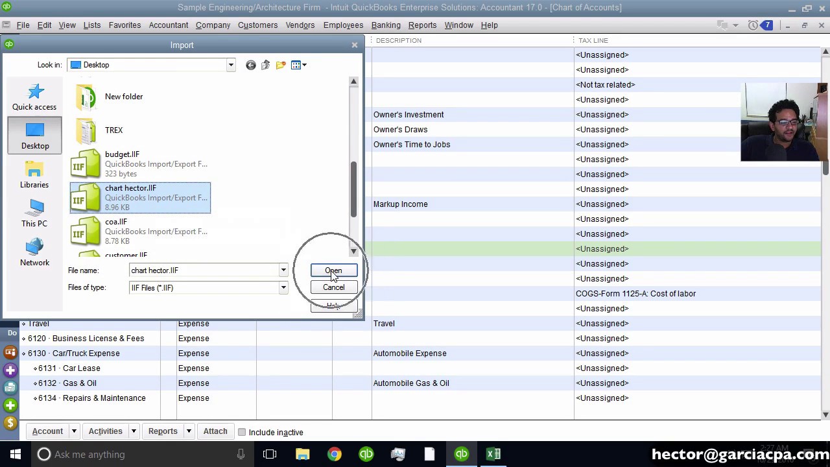830x467 pixels.
Task: Collapse the 6130 Car/Truck Expense account
Action: (x=24, y=353)
